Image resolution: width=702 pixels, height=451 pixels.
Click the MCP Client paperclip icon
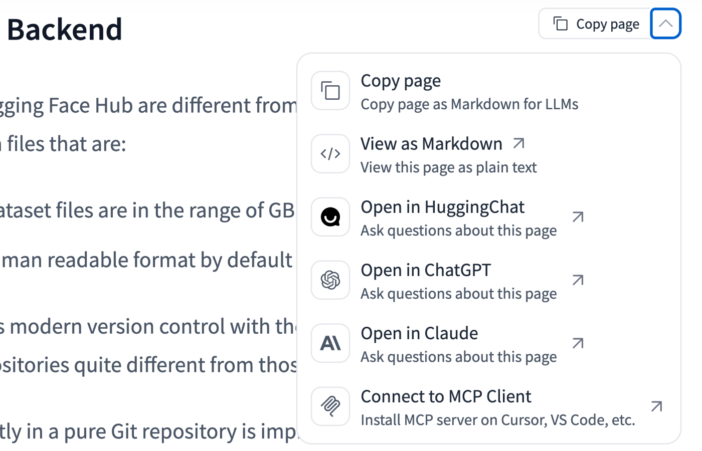[x=330, y=406]
